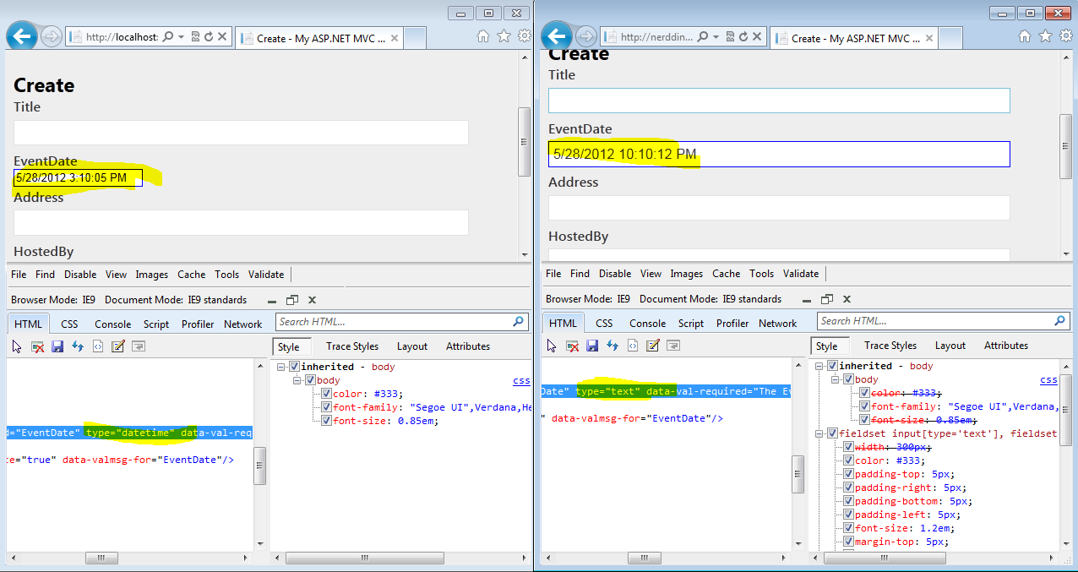Switch to CSS tab in left dev tools
The image size is (1078, 572).
69,324
